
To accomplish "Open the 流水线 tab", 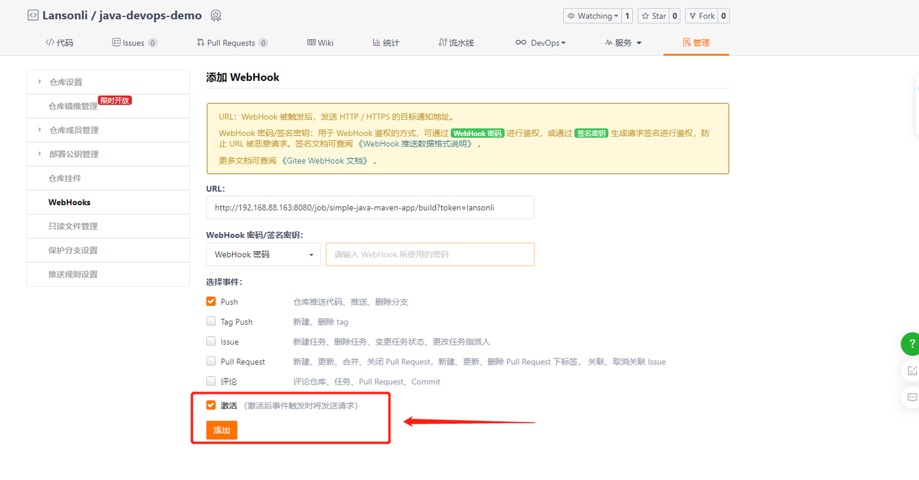I will (x=456, y=43).
